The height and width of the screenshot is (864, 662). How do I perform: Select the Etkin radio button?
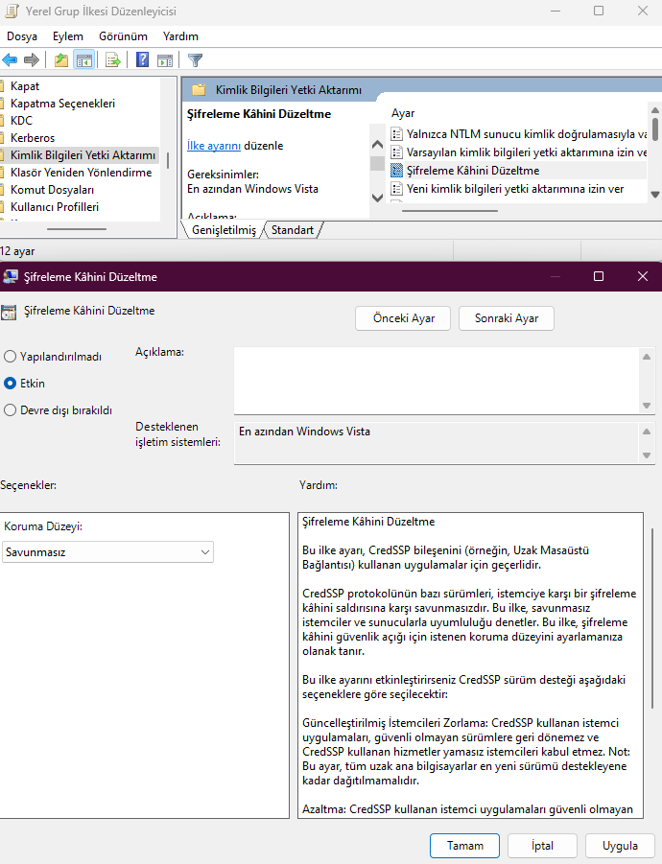(11, 383)
